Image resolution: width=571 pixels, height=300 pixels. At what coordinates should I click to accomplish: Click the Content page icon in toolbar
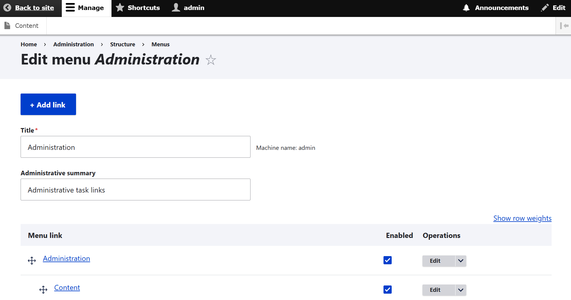[x=7, y=25]
